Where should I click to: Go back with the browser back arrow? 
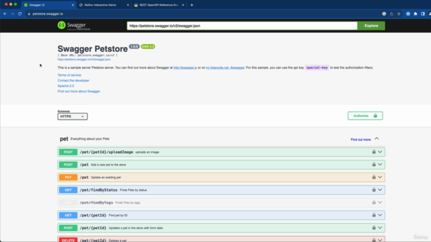point(5,13)
